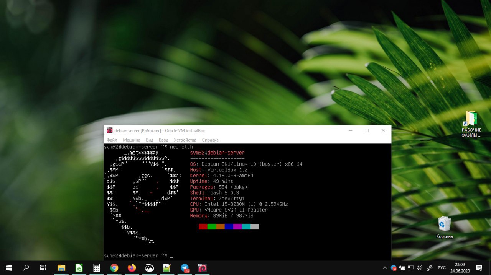The width and height of the screenshot is (491, 275).
Task: Open the clock and calendar at 23:09
Action: (x=460, y=268)
